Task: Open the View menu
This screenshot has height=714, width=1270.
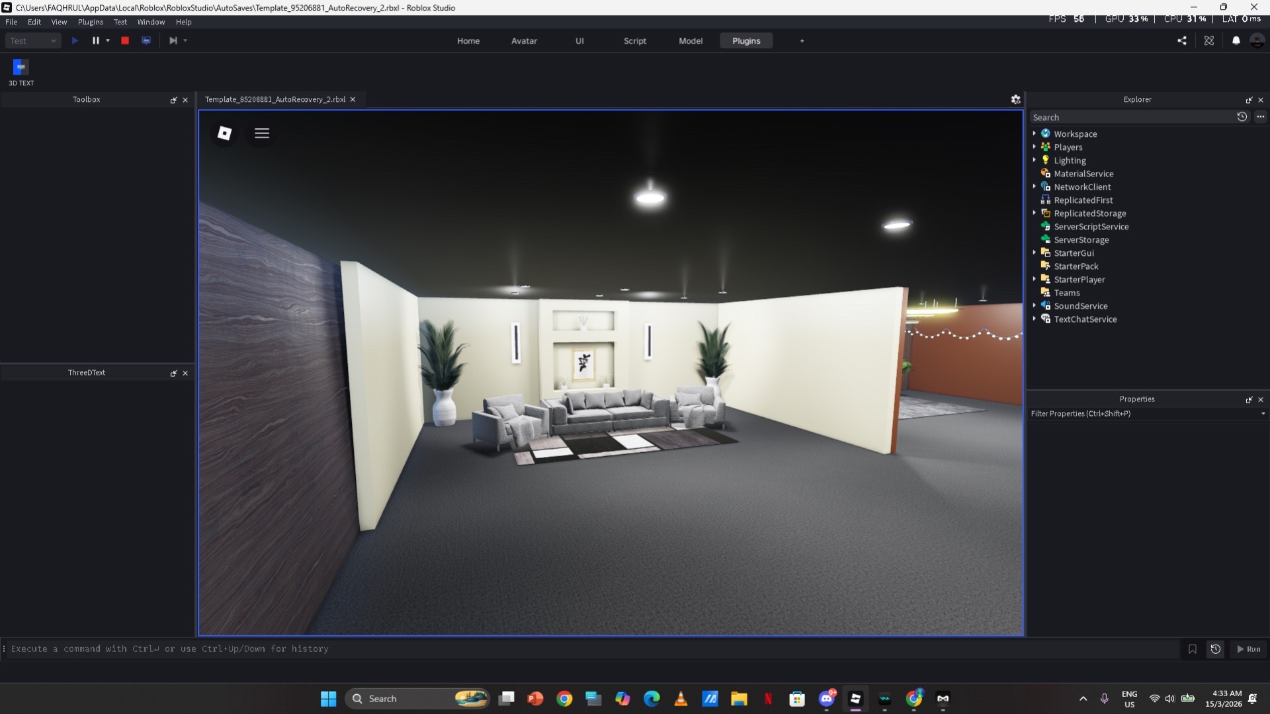Action: click(59, 22)
